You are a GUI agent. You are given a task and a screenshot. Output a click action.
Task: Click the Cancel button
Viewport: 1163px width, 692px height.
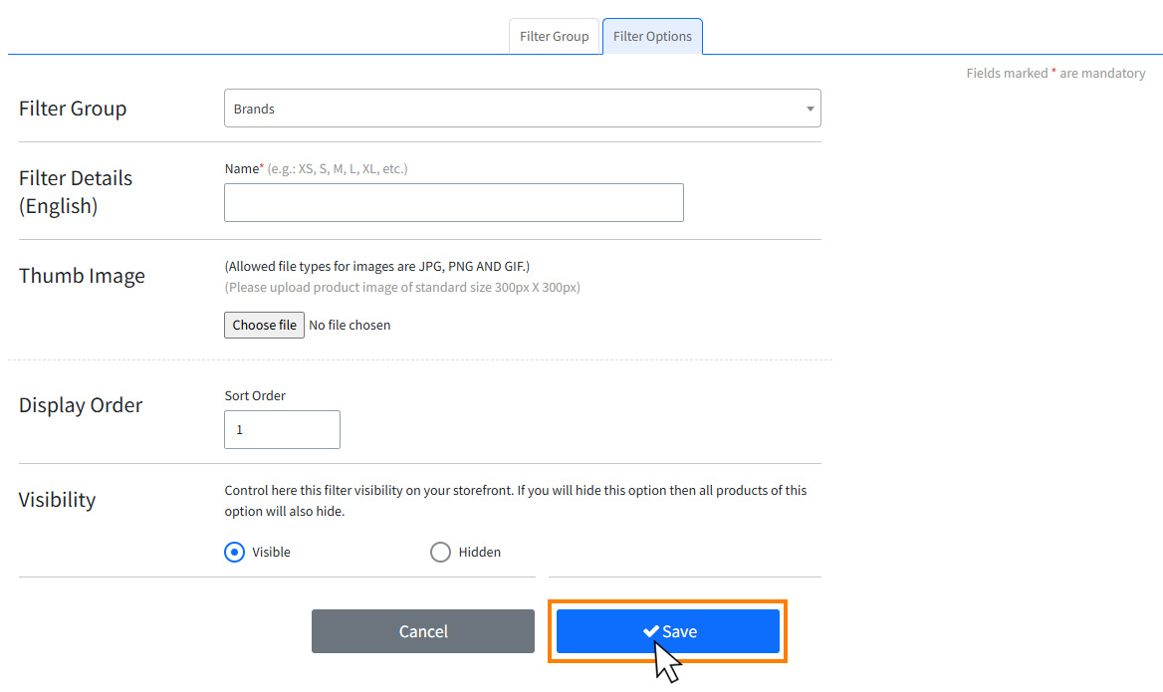tap(422, 630)
